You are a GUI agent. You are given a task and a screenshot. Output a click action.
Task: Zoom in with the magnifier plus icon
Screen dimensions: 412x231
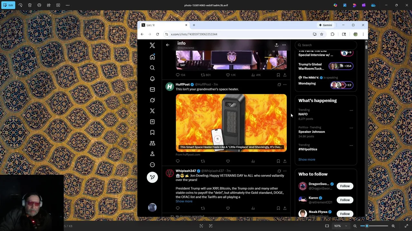(x=393, y=226)
